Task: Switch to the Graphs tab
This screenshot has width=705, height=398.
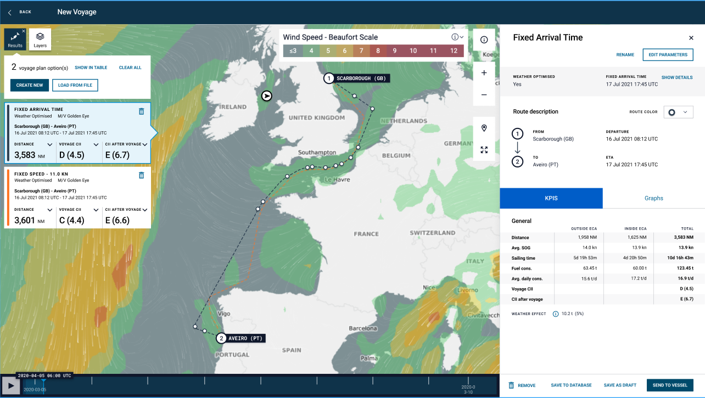Action: 653,198
